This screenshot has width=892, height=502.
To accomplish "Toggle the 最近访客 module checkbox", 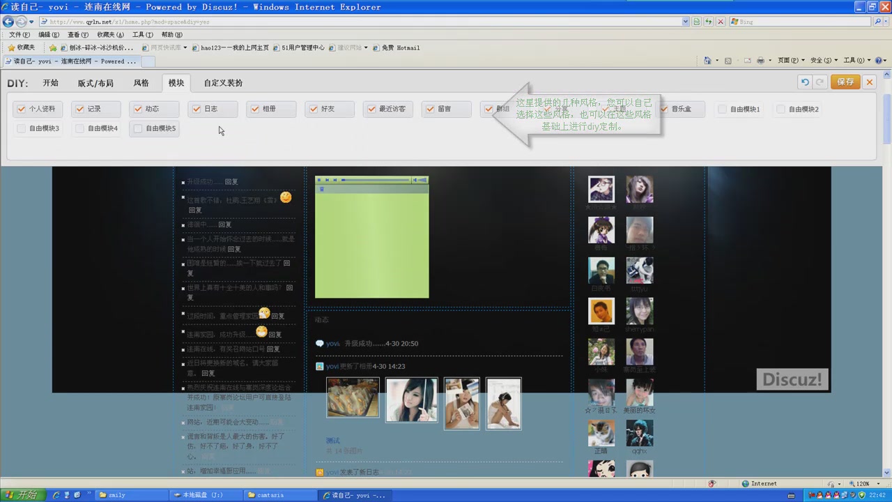I will click(x=371, y=109).
